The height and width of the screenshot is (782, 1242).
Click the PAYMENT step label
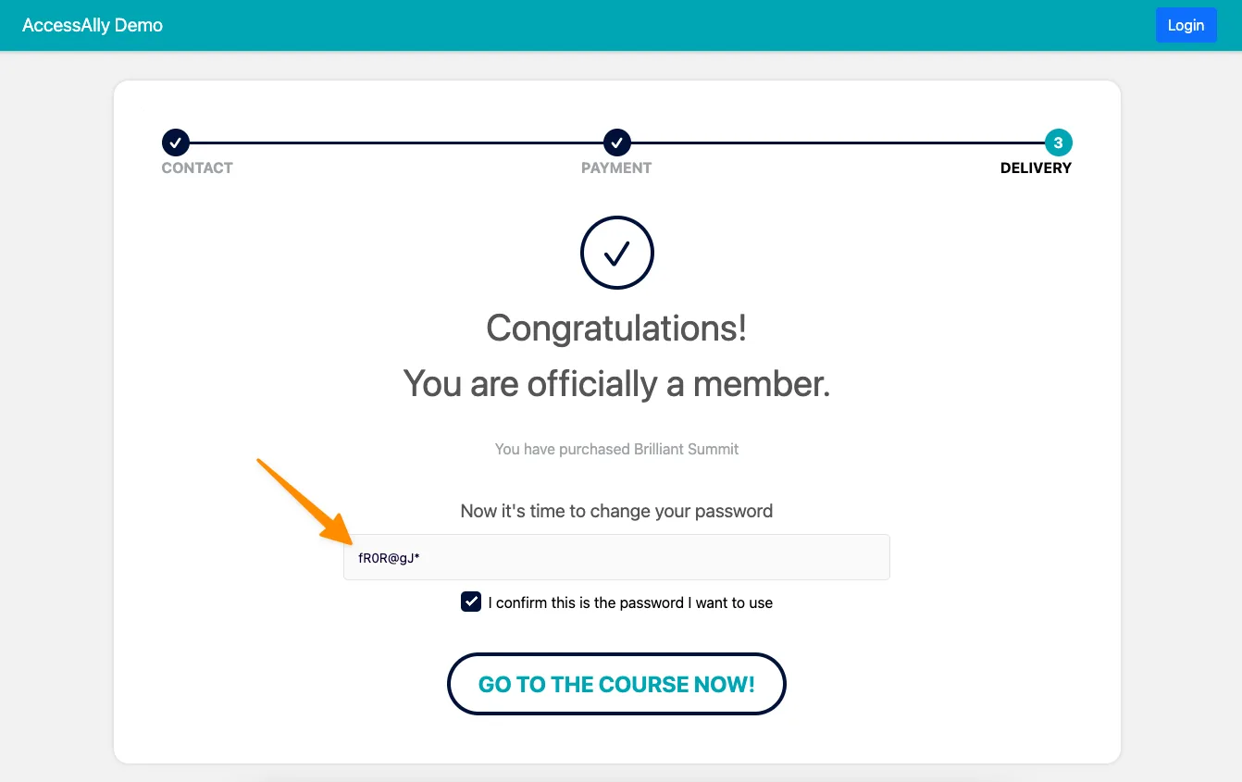[x=616, y=168]
